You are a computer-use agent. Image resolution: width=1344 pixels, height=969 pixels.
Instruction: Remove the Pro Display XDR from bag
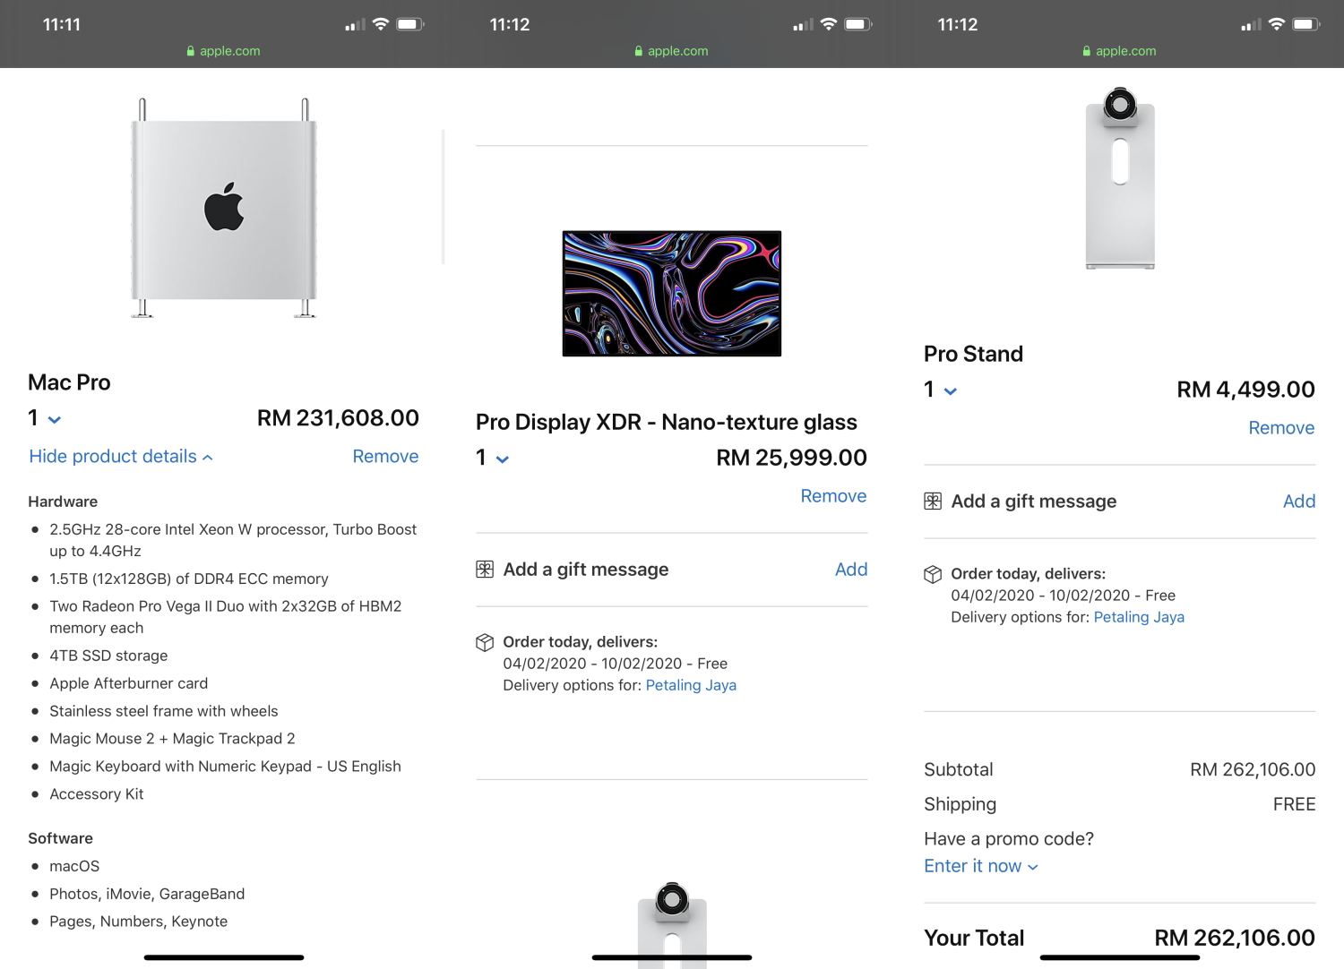point(833,496)
